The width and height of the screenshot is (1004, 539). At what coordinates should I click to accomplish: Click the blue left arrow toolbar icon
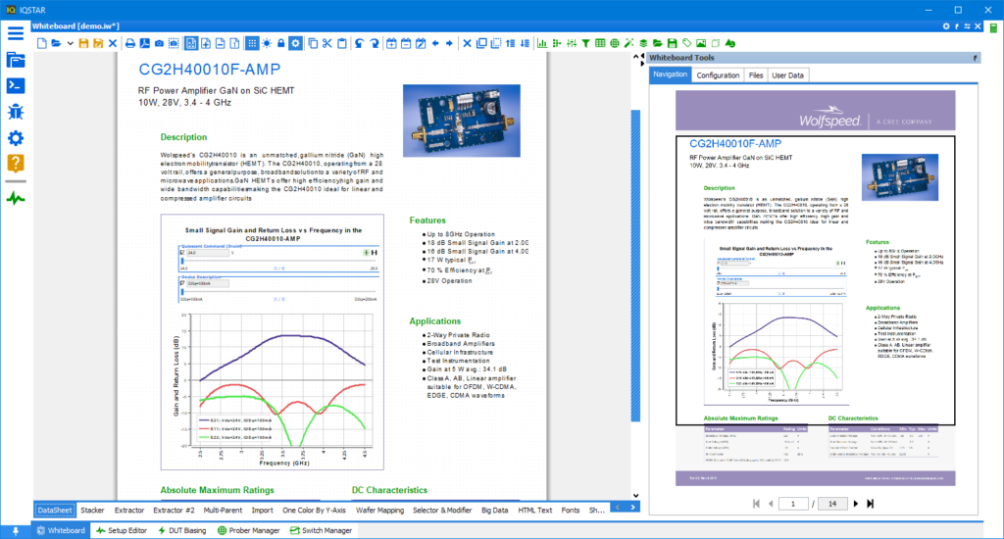(435, 43)
